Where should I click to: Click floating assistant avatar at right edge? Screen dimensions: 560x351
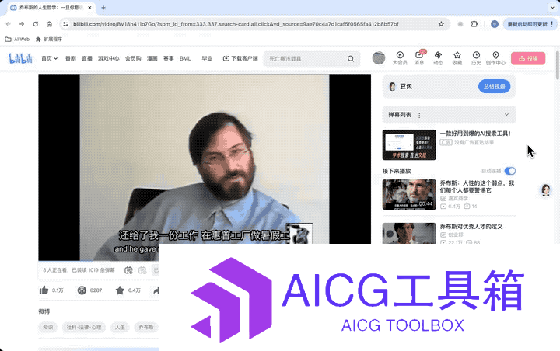coord(546,190)
